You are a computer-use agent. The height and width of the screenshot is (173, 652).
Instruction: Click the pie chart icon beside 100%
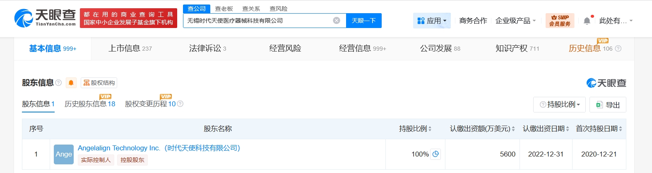coord(435,154)
